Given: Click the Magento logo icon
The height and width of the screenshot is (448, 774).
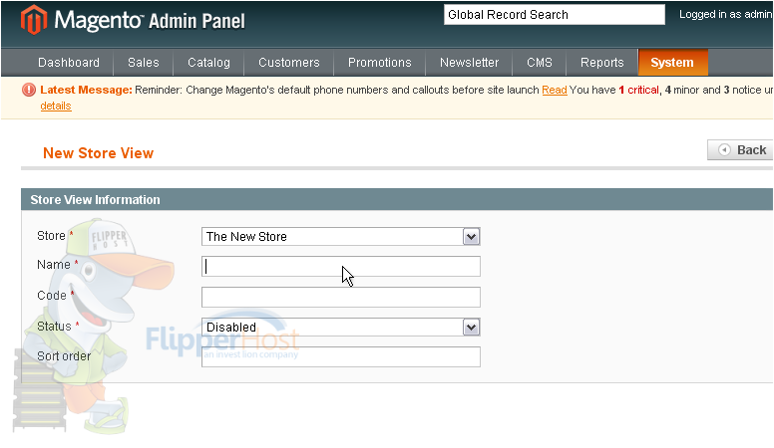Looking at the screenshot, I should 34,20.
